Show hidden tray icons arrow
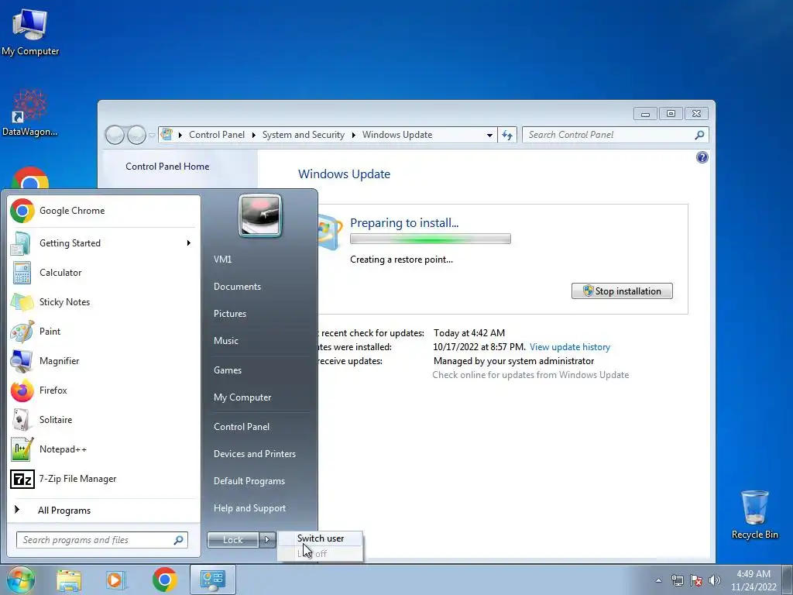 pyautogui.click(x=658, y=580)
